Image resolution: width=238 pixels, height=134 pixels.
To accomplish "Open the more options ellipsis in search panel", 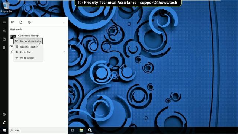I will click(x=64, y=22).
